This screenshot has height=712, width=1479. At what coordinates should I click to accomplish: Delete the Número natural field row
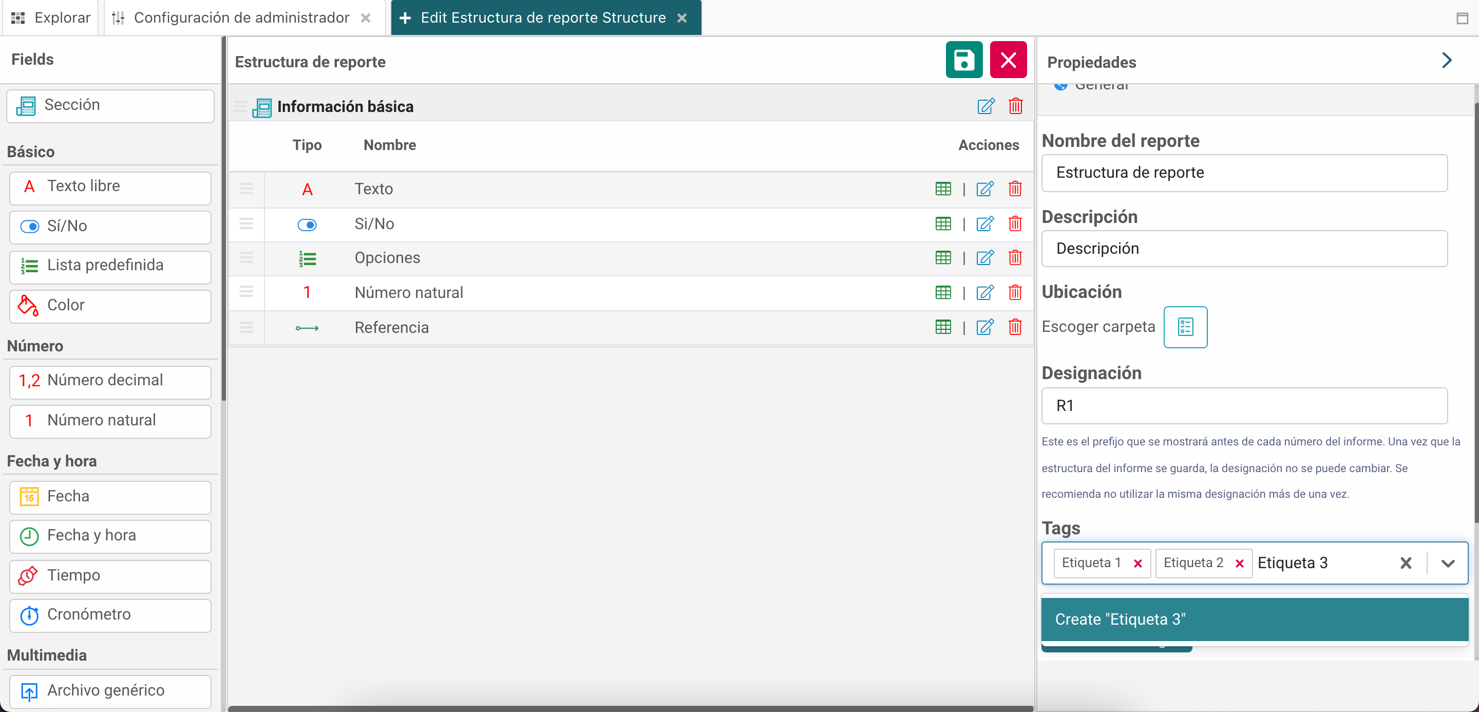pyautogui.click(x=1015, y=293)
